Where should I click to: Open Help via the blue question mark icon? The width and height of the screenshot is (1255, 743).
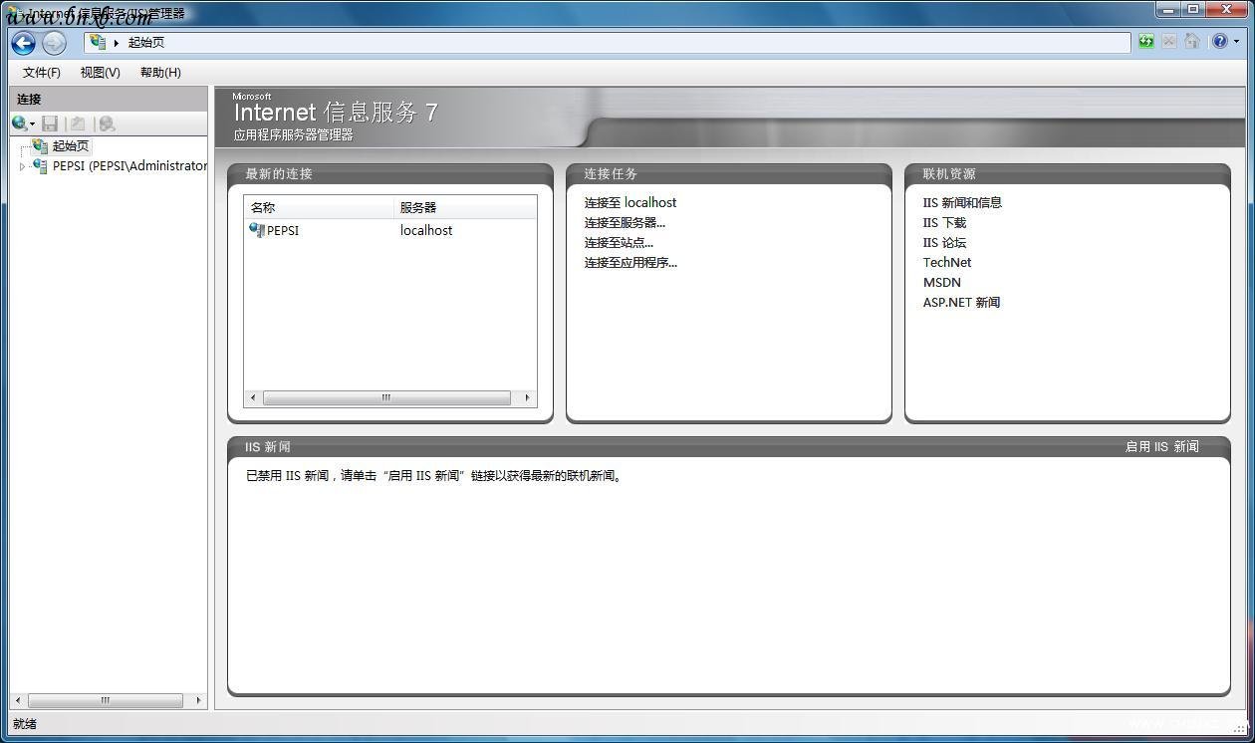(x=1220, y=41)
